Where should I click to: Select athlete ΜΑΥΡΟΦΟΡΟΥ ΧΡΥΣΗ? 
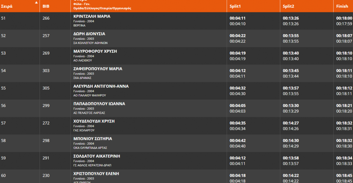pos(95,51)
